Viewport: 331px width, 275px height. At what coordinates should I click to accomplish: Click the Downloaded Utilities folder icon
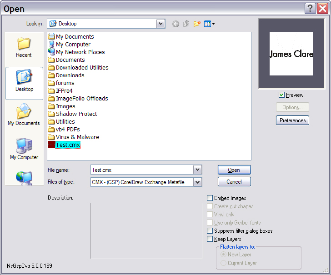click(x=51, y=68)
